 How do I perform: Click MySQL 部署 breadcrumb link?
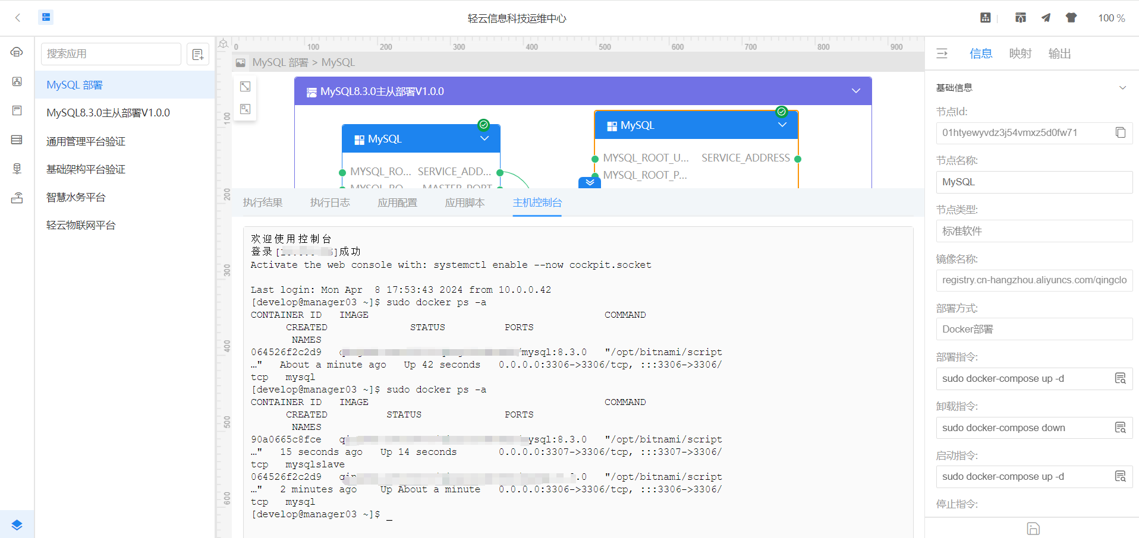coord(280,62)
